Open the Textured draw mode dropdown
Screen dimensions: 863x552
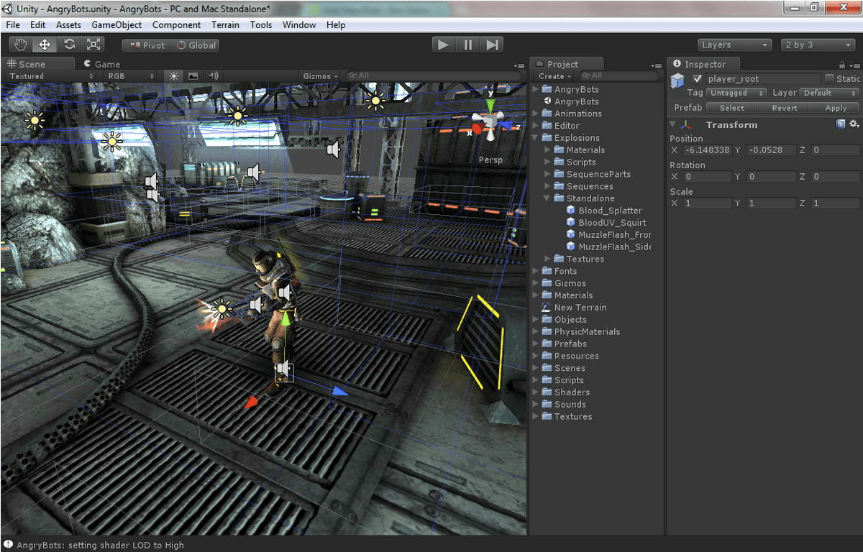[50, 75]
